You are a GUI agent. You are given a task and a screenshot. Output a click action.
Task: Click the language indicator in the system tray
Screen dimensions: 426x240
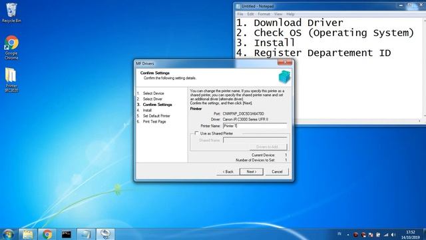(339, 234)
